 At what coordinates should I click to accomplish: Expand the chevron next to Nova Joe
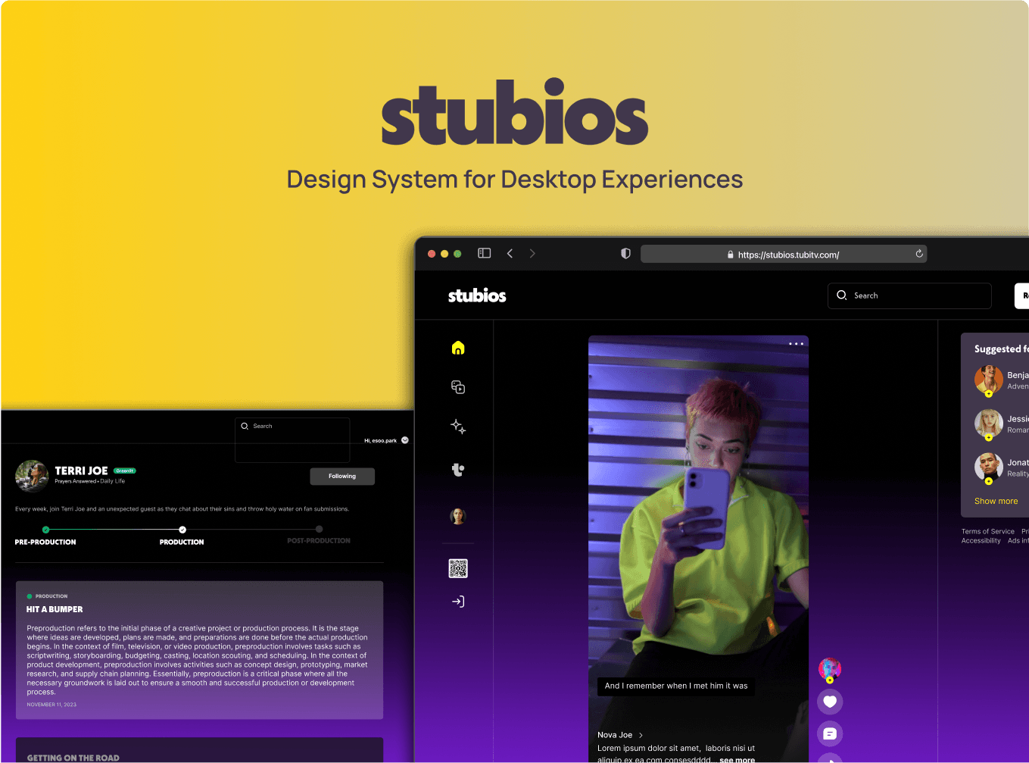point(641,735)
